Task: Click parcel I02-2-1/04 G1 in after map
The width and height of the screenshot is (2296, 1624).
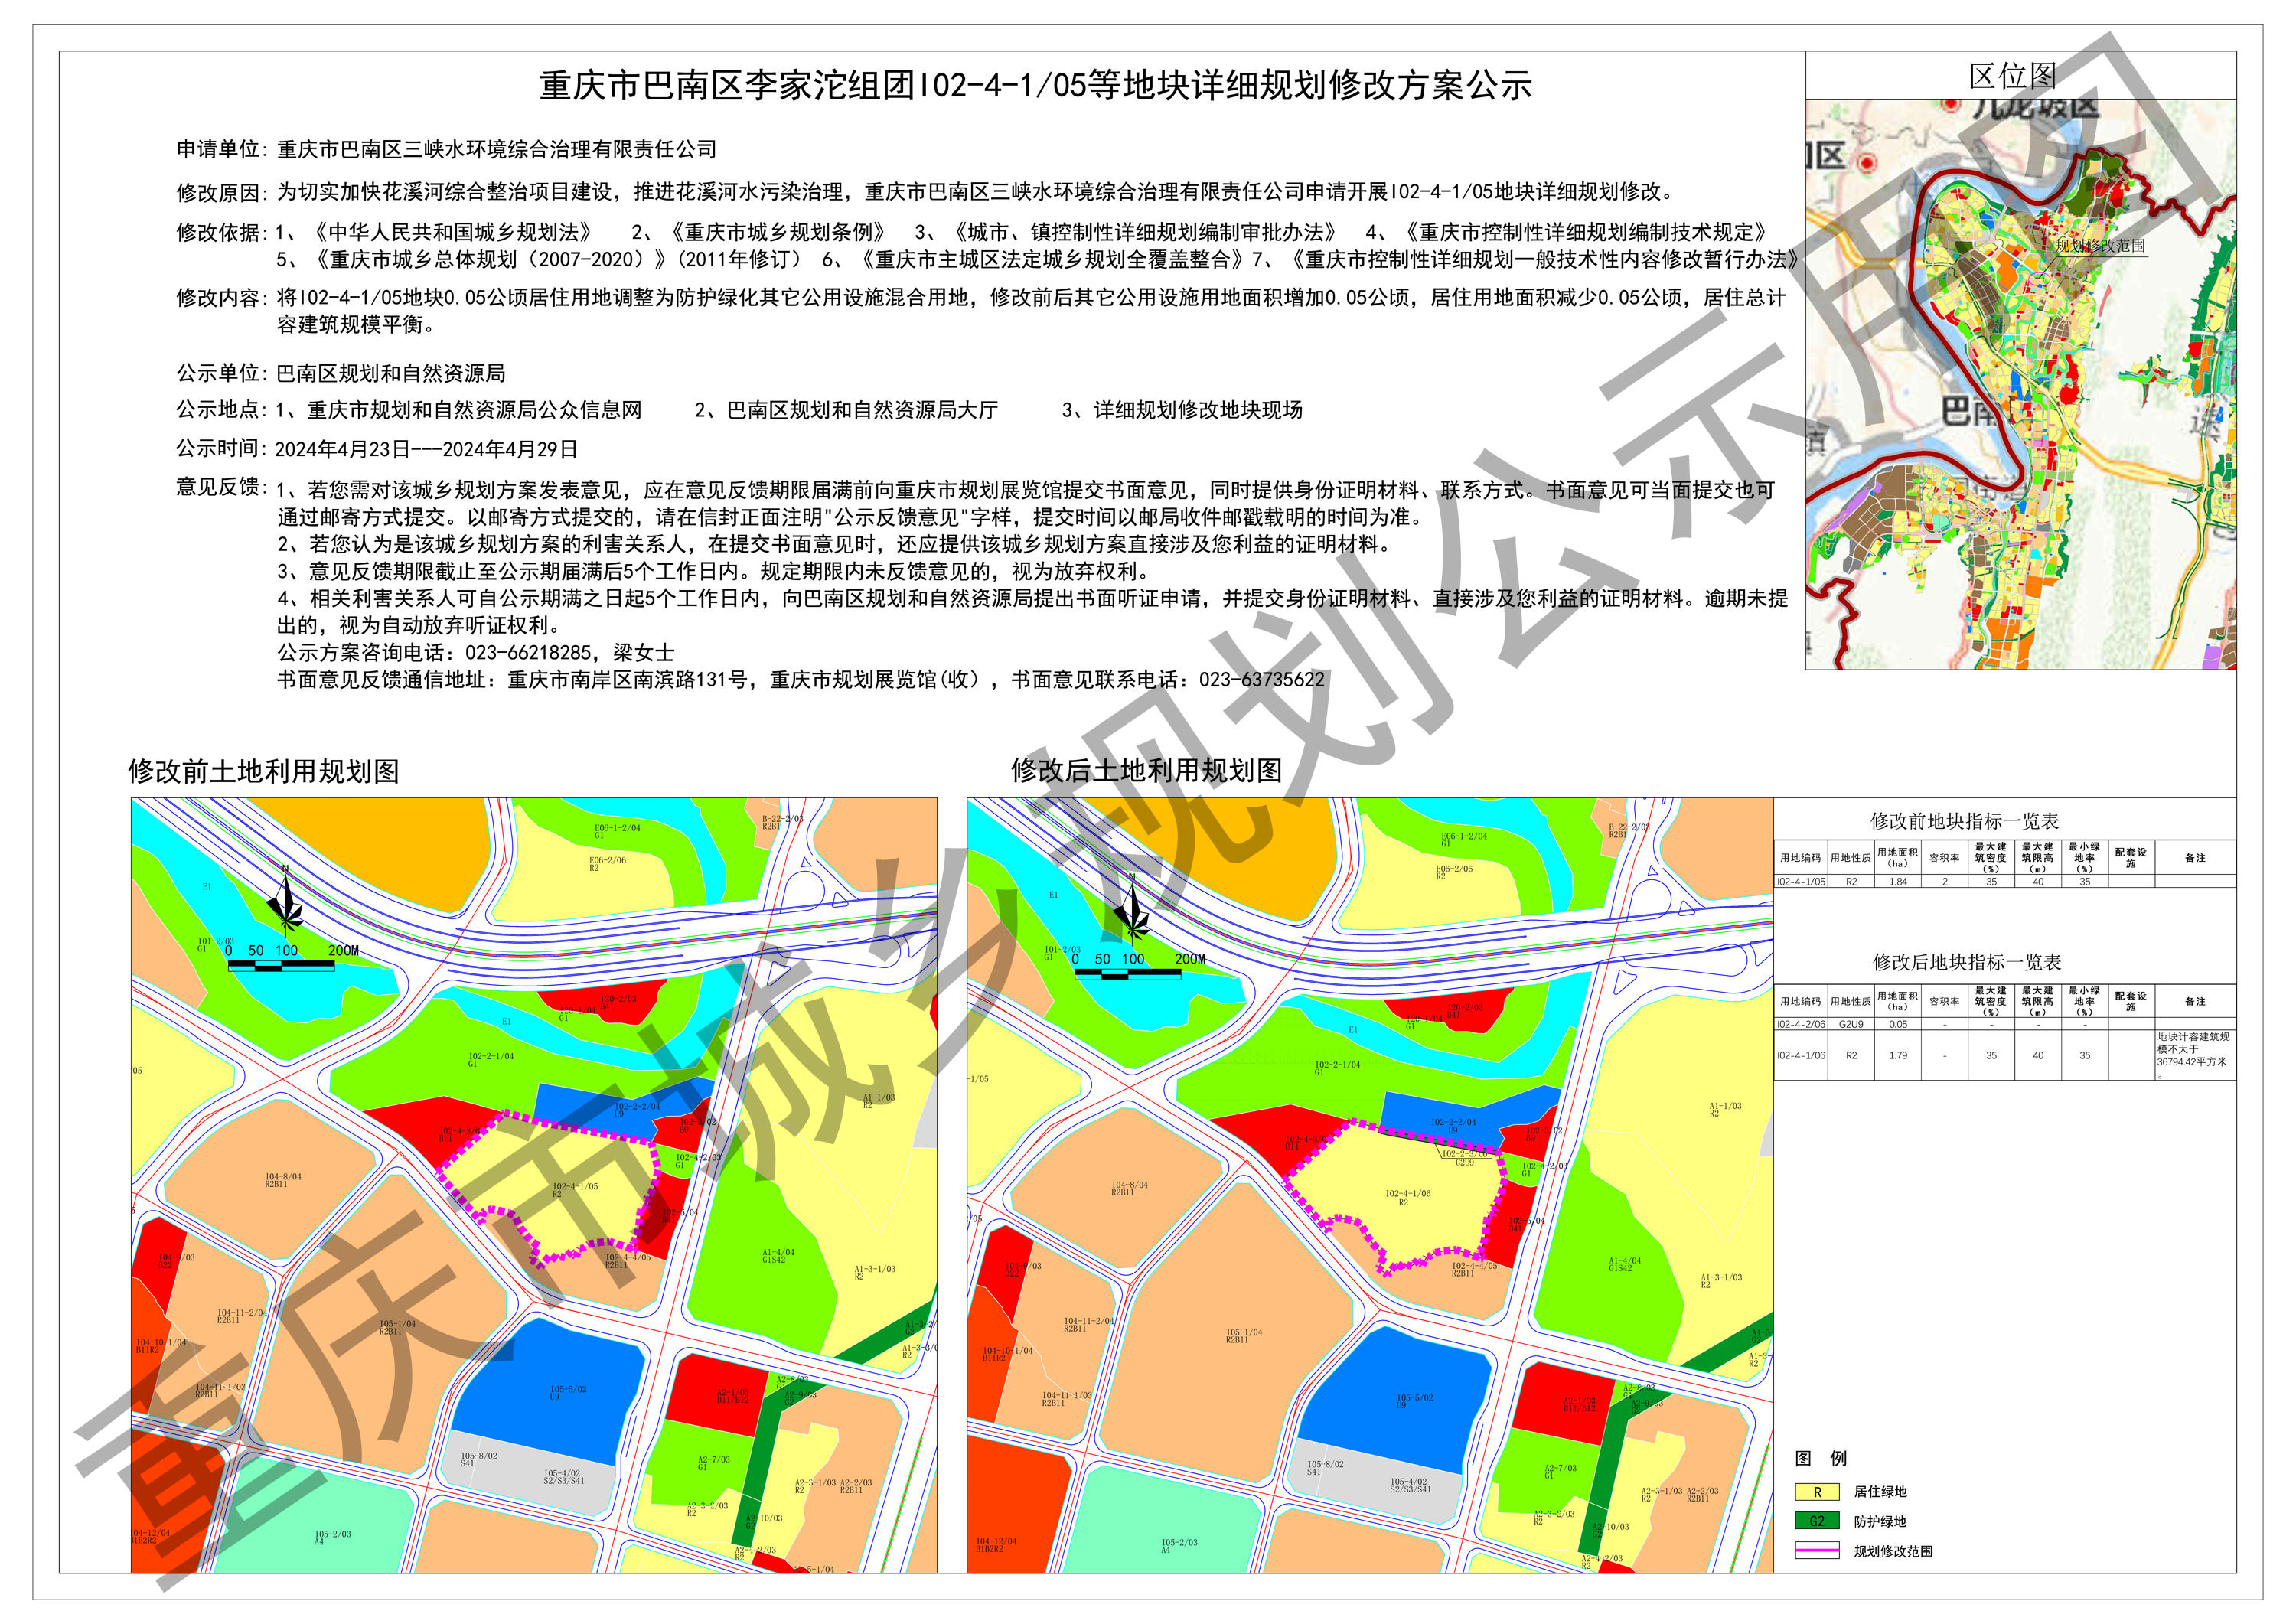Action: (x=1337, y=1068)
